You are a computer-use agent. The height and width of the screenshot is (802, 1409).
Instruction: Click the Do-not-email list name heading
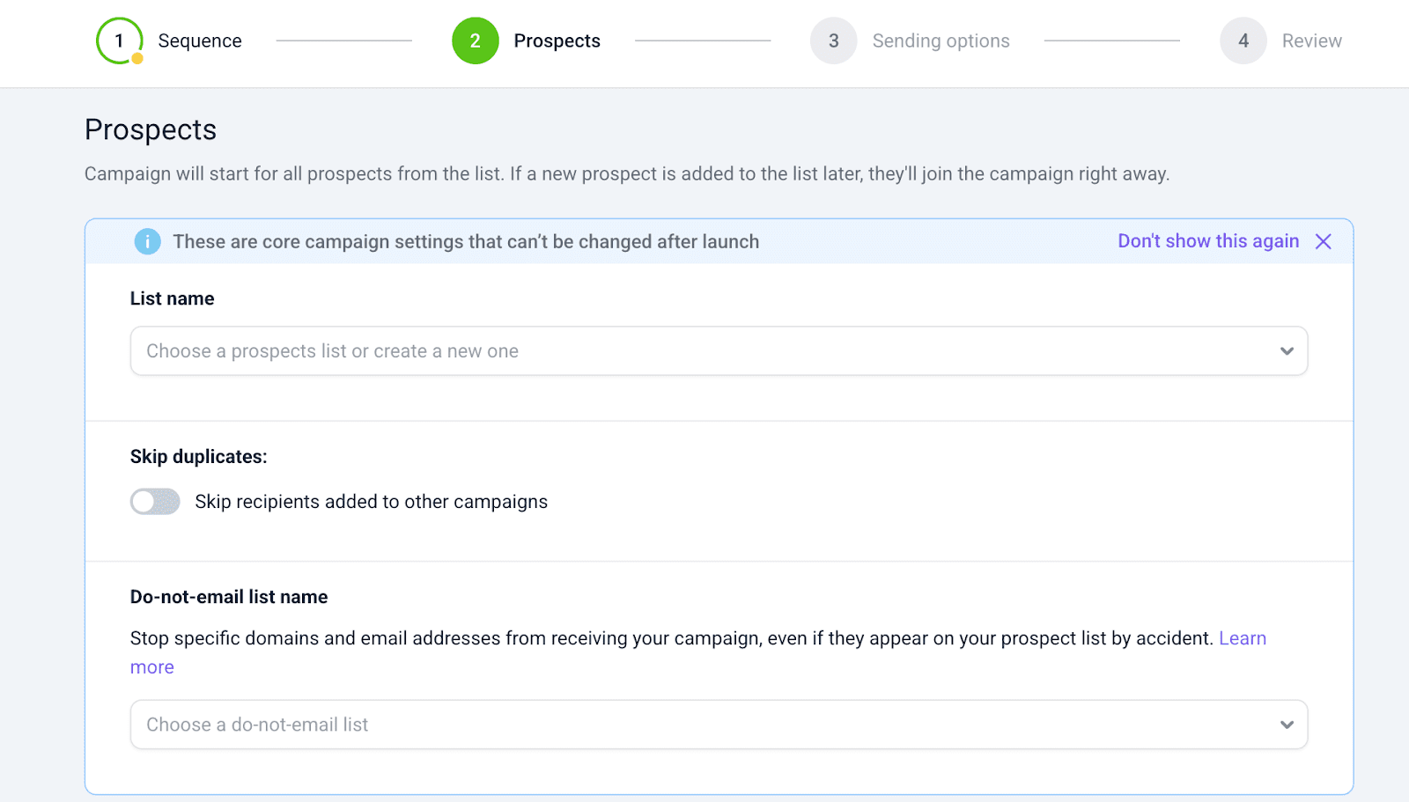click(229, 597)
